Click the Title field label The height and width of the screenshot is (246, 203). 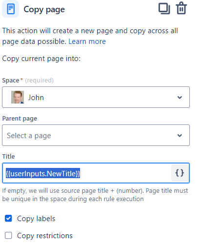click(x=8, y=156)
